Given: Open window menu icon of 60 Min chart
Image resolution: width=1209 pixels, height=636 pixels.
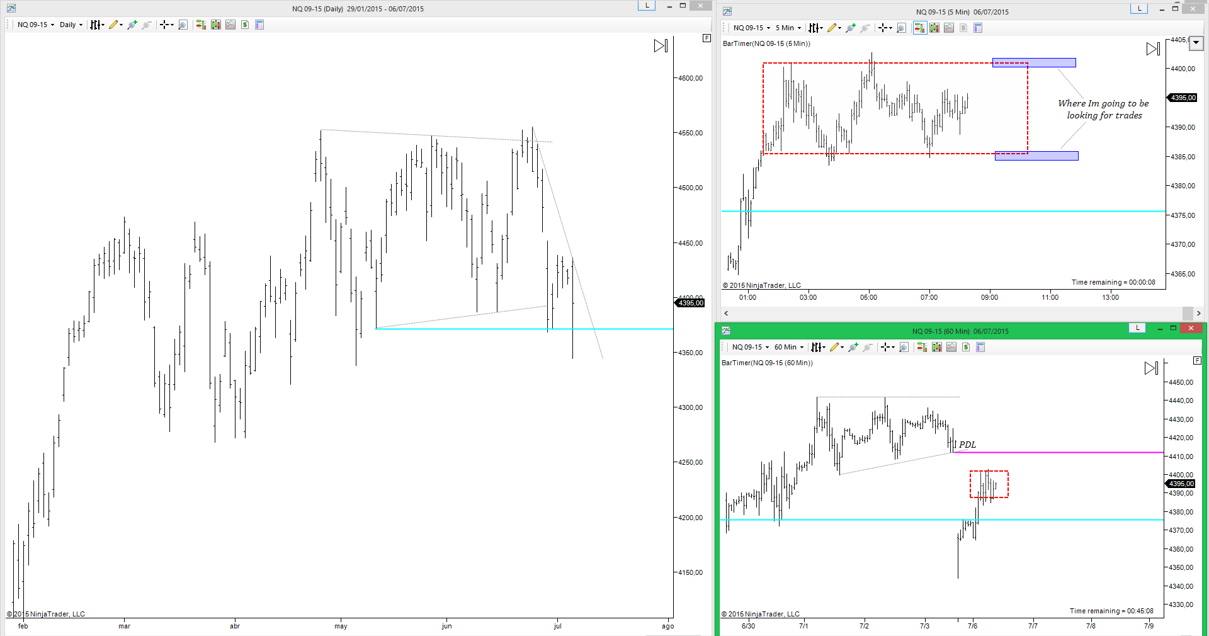Looking at the screenshot, I should pyautogui.click(x=726, y=331).
